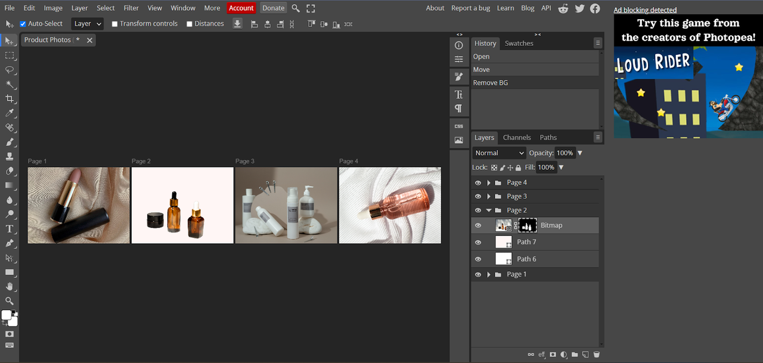Open the Filter menu
Image resolution: width=763 pixels, height=363 pixels.
(131, 8)
